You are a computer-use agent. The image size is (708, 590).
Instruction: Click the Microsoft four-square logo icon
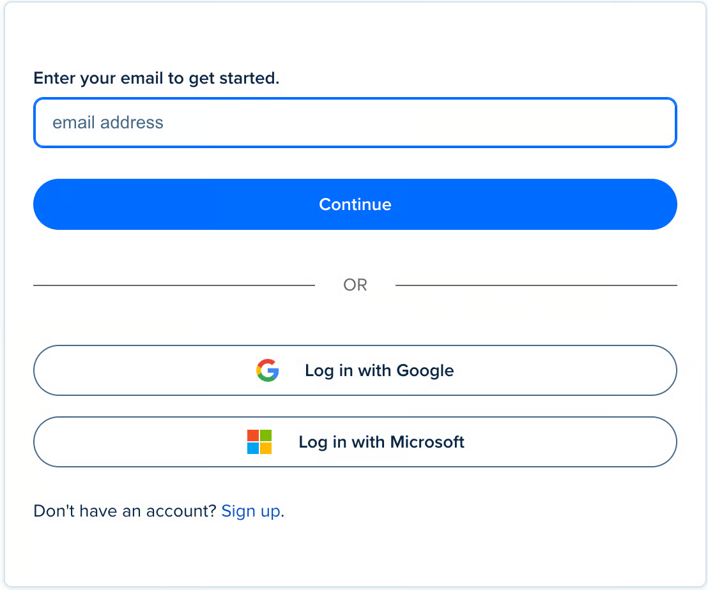tap(259, 442)
